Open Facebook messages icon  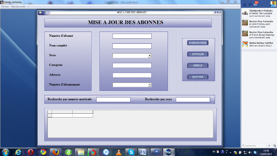pyautogui.click(x=250, y=5)
